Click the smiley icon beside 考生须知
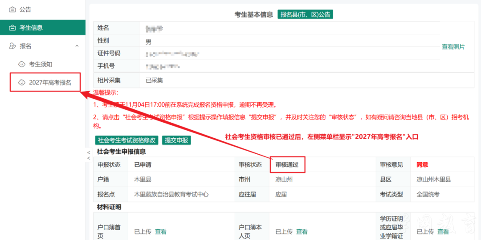This screenshot has height=240, width=481. 21,64
